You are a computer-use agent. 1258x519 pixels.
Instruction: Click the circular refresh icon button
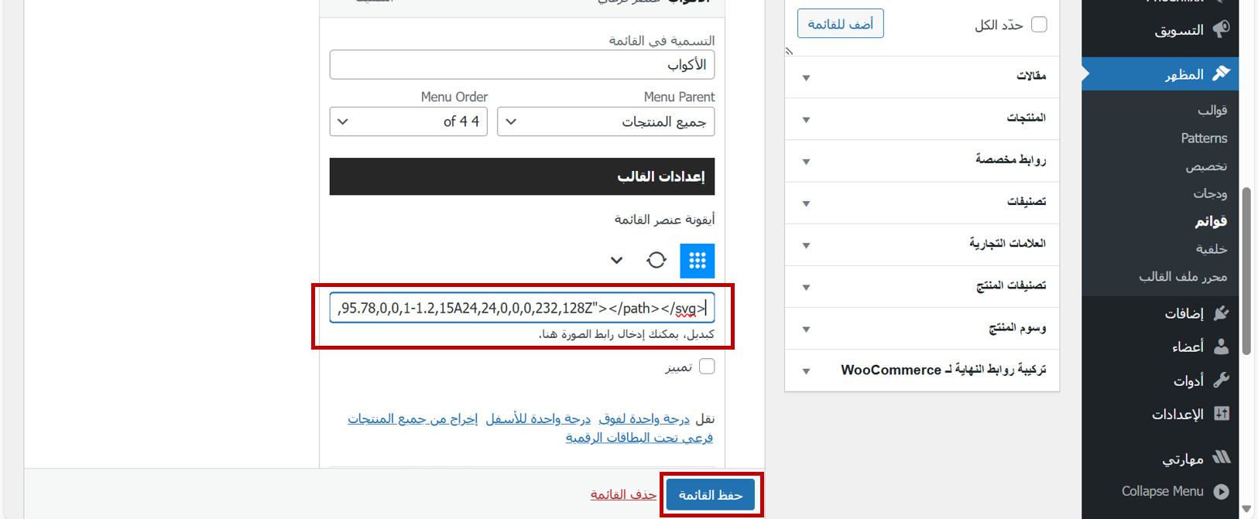click(656, 261)
